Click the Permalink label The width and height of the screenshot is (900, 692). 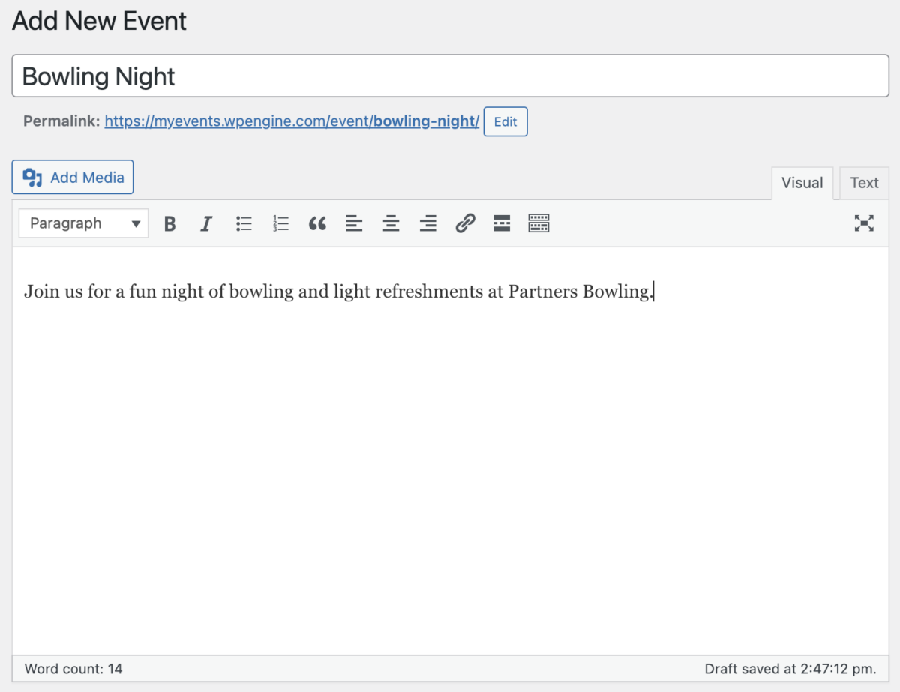click(x=61, y=121)
